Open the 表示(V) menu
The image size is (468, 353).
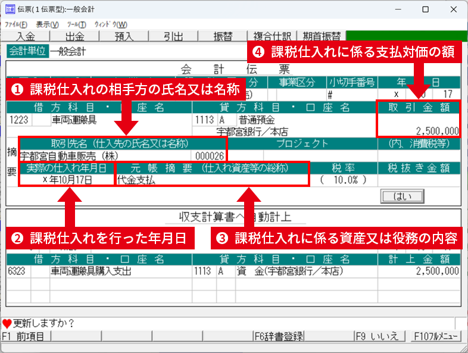47,24
